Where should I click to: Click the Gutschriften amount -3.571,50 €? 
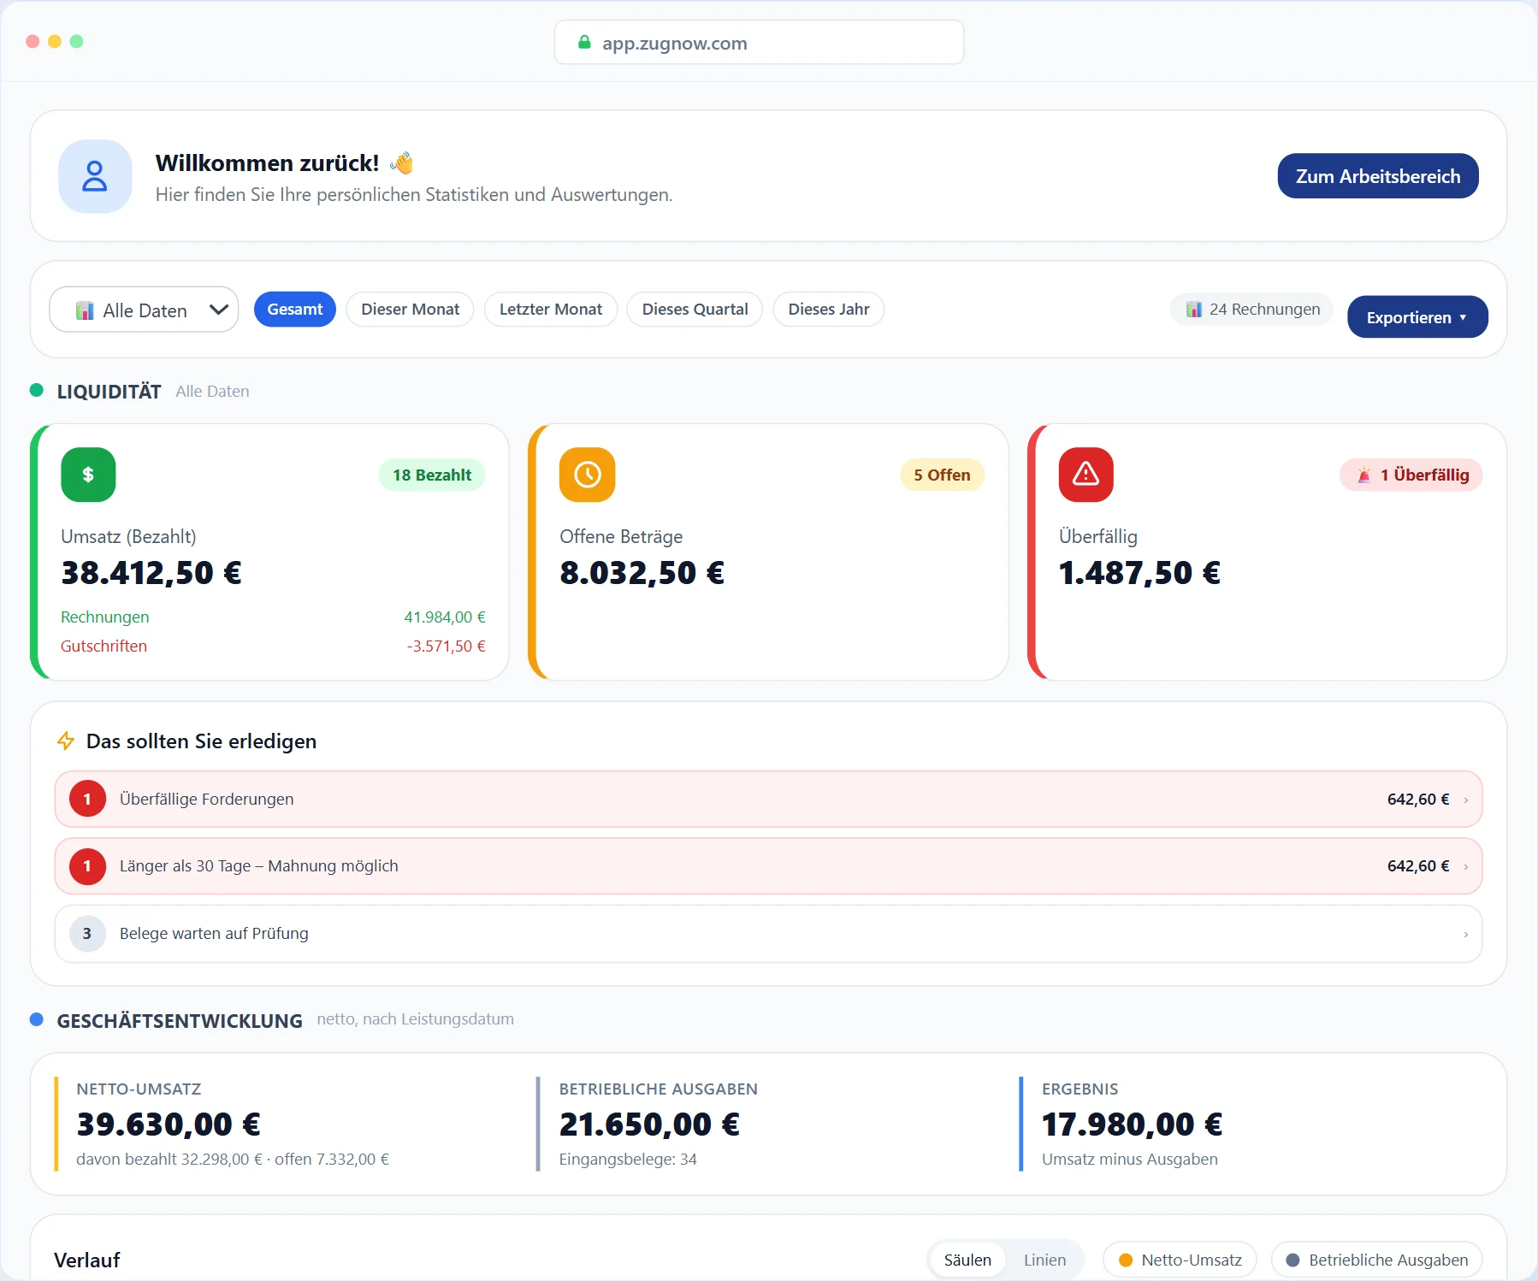tap(446, 646)
